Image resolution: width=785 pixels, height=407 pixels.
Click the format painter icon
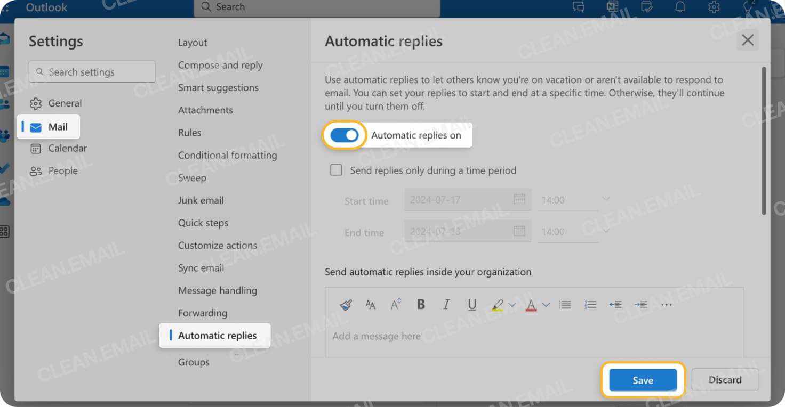pyautogui.click(x=346, y=305)
